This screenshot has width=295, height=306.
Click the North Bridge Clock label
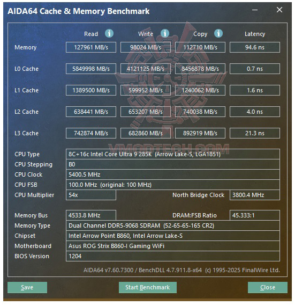(x=198, y=195)
